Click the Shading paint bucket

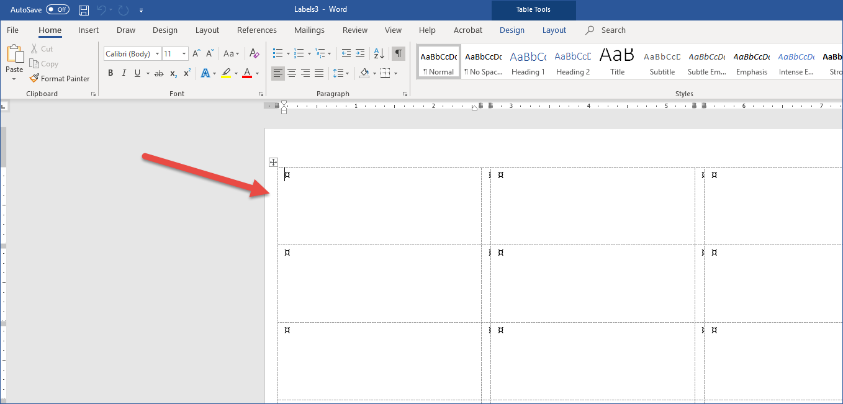point(364,73)
